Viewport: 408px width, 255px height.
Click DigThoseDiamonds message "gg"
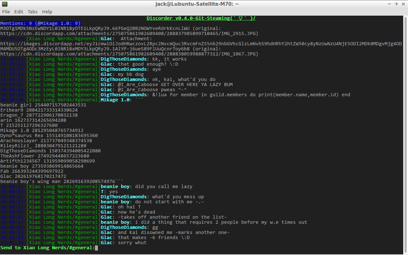pos(155,227)
